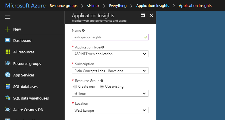The height and width of the screenshot is (120, 225).
Task: Select the Use existing radio button
Action: [102, 87]
